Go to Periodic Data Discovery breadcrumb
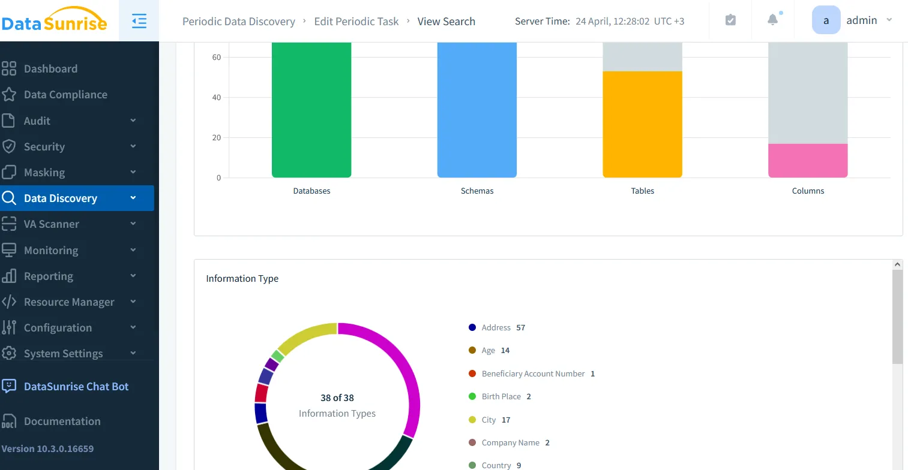Image resolution: width=908 pixels, height=470 pixels. [x=238, y=22]
